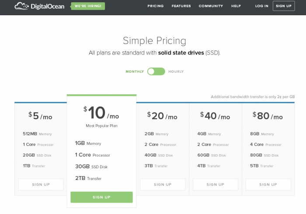
Task: Click the Log In link
Action: pyautogui.click(x=262, y=6)
